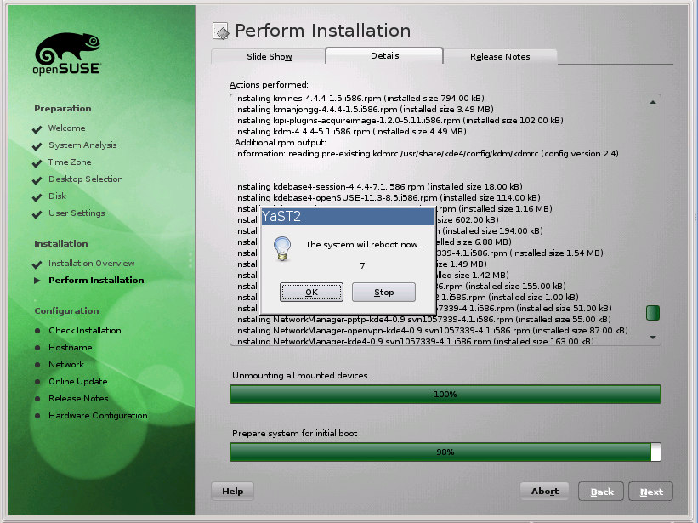Click the "Check Installation" step label
698x523 pixels.
tap(84, 331)
